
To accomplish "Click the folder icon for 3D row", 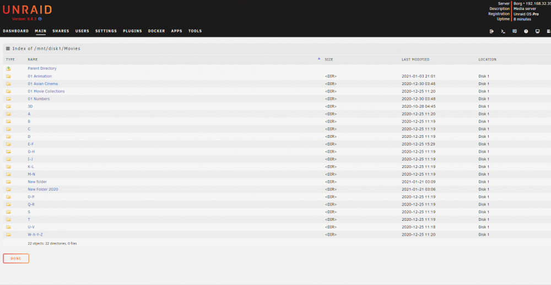I will [8, 107].
